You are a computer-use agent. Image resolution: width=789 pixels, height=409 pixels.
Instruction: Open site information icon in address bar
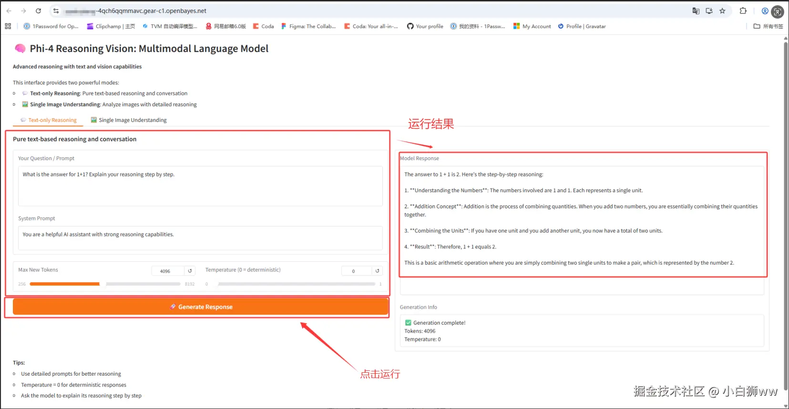pyautogui.click(x=56, y=11)
